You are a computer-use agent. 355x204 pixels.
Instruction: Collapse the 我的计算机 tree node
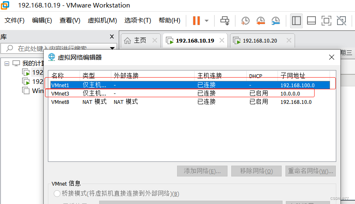[x=7, y=64]
